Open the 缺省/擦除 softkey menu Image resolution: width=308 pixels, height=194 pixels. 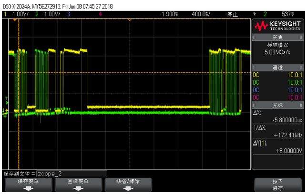(128, 184)
